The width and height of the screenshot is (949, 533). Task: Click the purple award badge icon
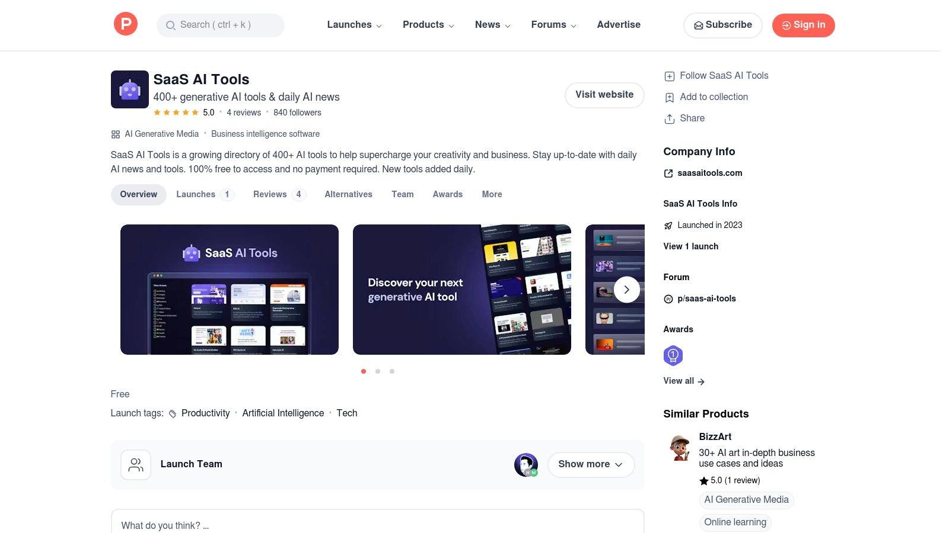[673, 355]
